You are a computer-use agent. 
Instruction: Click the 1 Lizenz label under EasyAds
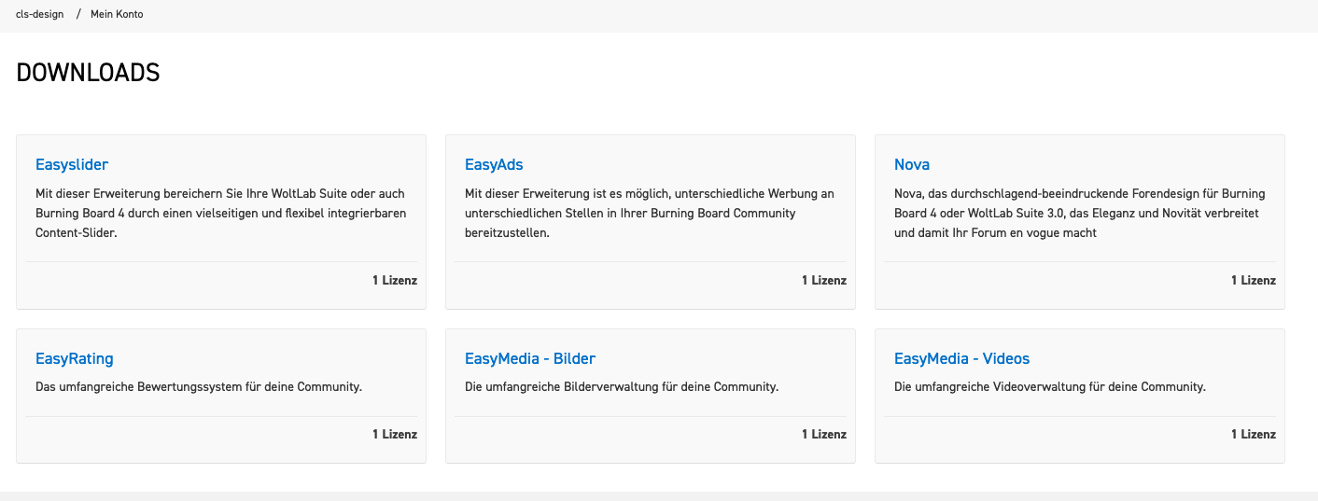824,280
